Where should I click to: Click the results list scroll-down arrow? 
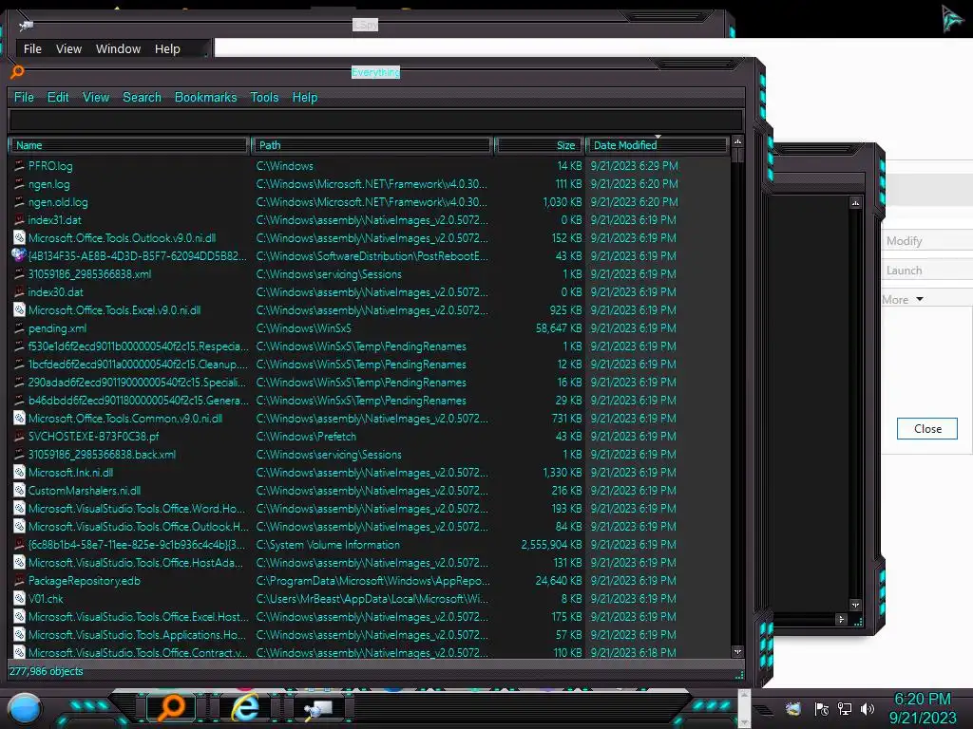pyautogui.click(x=737, y=651)
